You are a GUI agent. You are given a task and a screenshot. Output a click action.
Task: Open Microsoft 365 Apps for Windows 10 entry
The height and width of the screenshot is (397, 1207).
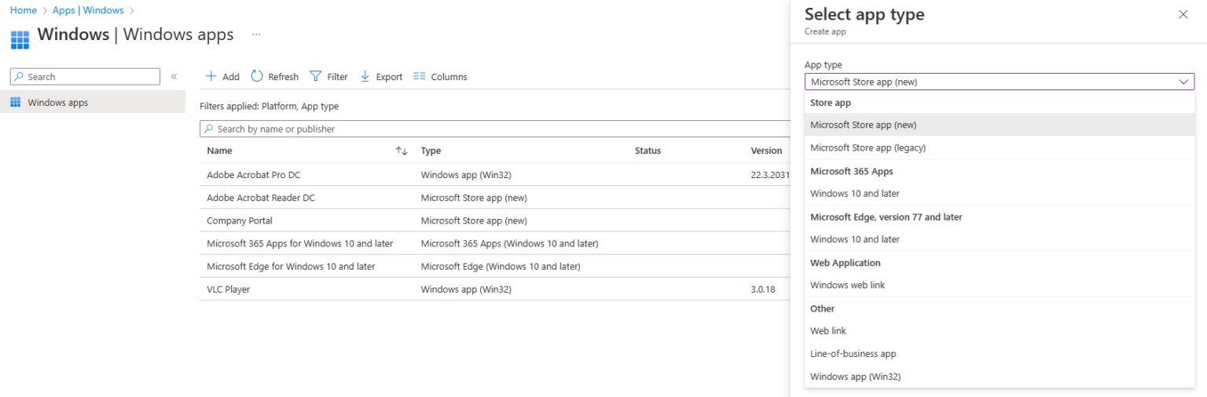[x=300, y=243]
